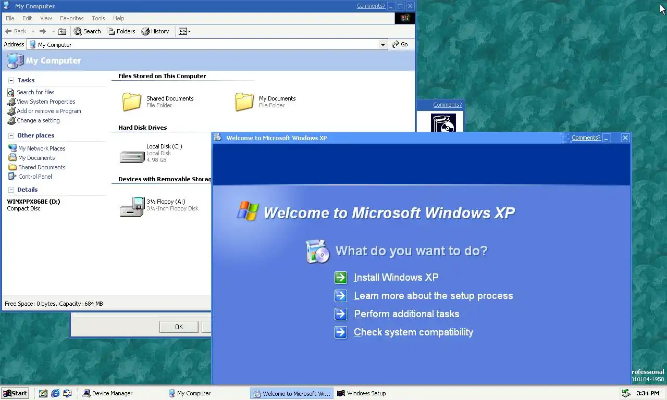Launch Internet Explorer from Quick Launch
This screenshot has height=400, width=667.
pos(55,393)
